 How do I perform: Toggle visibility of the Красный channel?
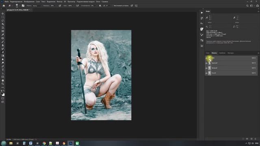click(x=206, y=63)
